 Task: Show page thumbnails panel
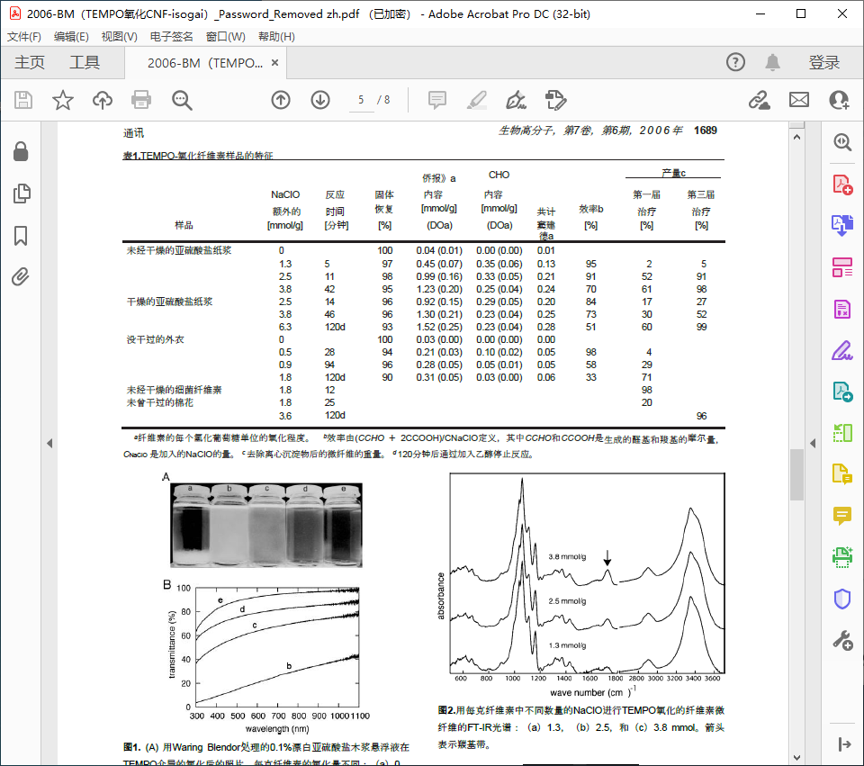(21, 194)
